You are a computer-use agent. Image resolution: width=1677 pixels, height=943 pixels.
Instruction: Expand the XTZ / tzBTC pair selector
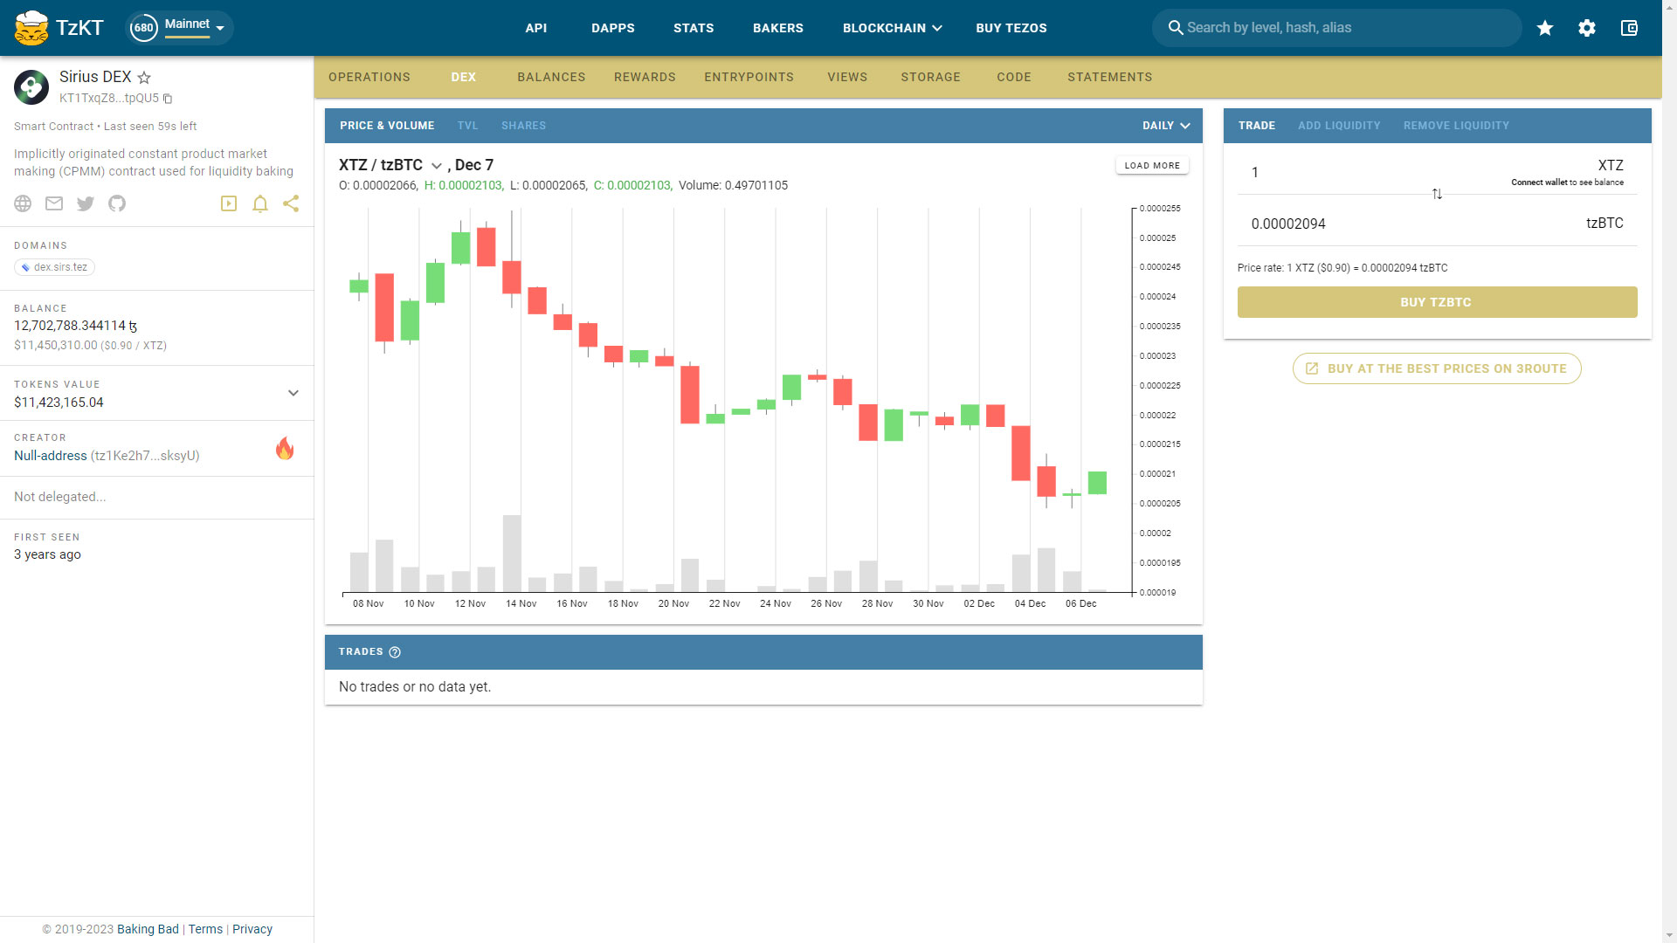coord(437,165)
